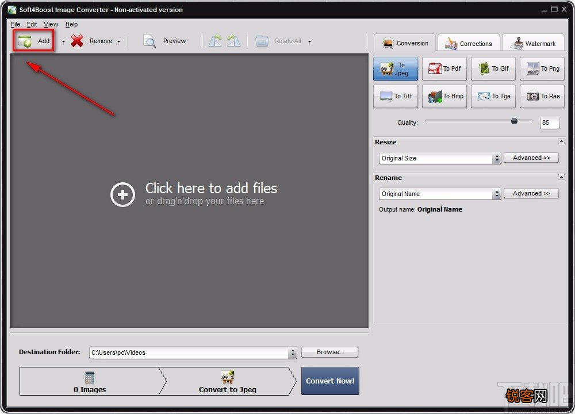Click Advanced button in Rename section

(531, 193)
